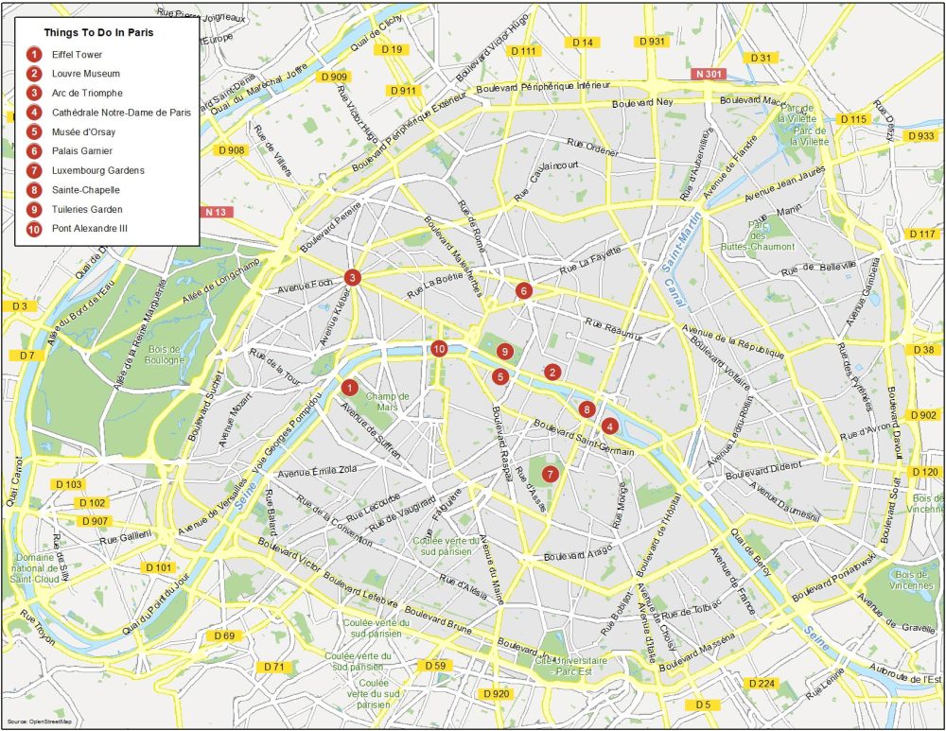
Task: Select map marker 10 on the Seine bridge
Action: [439, 349]
